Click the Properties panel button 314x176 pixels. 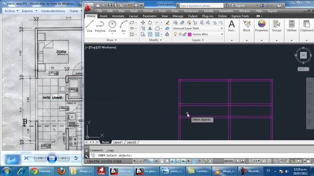pos(262,26)
